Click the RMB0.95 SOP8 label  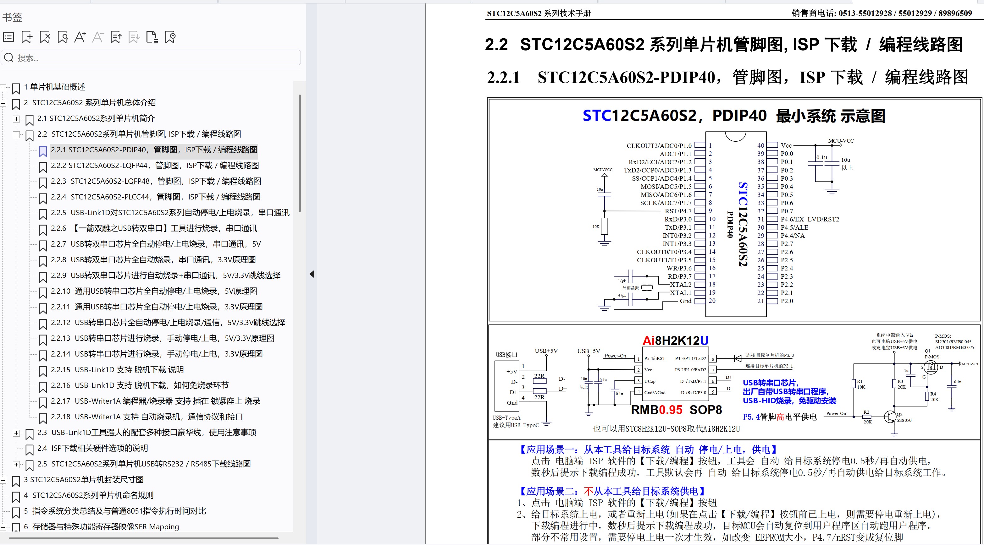point(677,410)
